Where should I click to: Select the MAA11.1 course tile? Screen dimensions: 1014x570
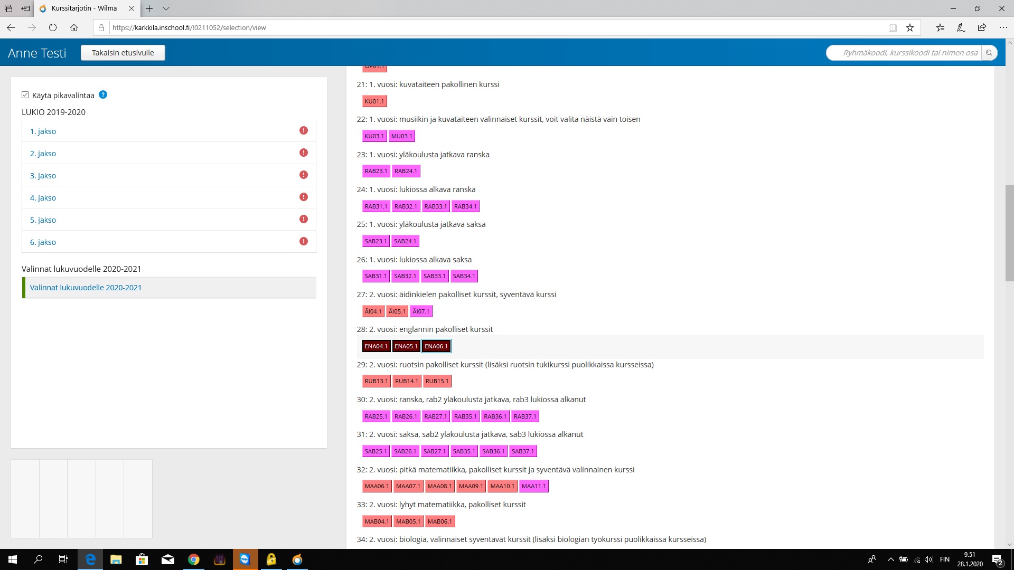tap(534, 486)
